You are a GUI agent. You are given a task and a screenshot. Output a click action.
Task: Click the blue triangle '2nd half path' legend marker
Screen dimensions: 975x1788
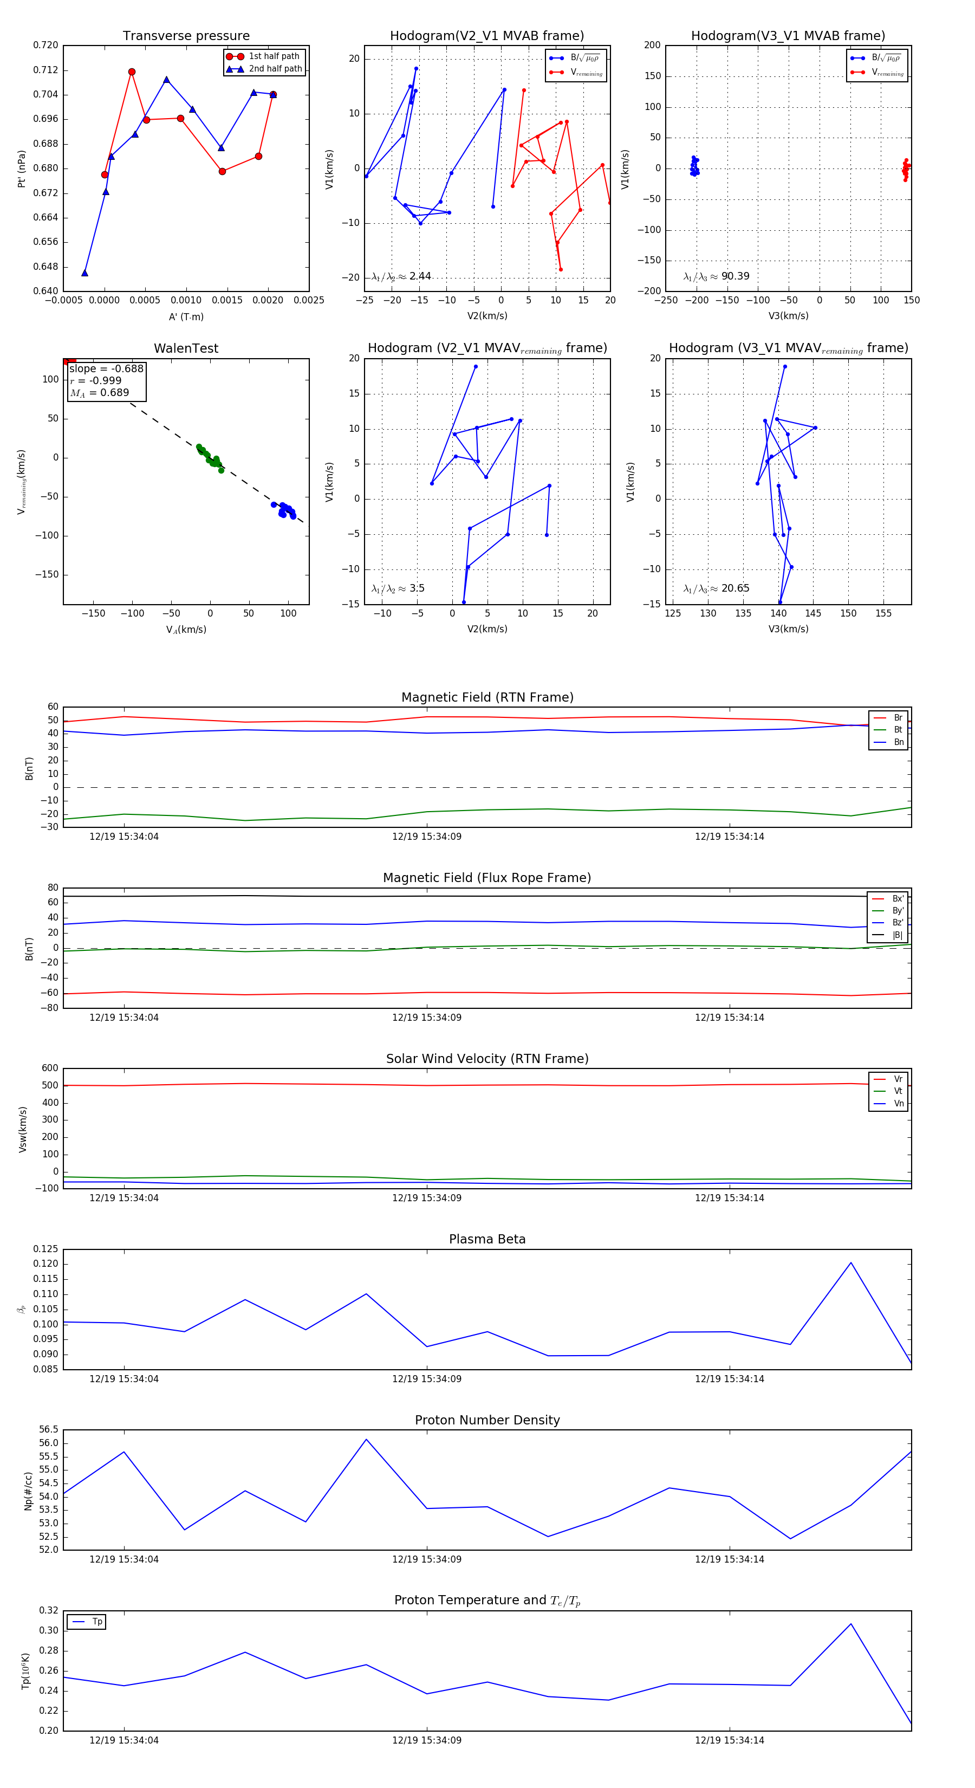click(x=235, y=69)
